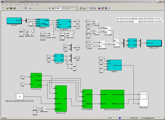Open a model with the folder icon
This screenshot has width=165, height=120.
7,8
